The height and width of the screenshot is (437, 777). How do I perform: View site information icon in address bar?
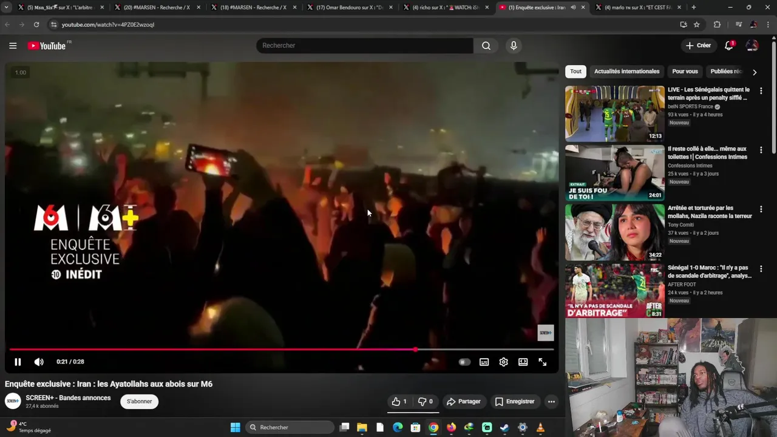(x=53, y=24)
